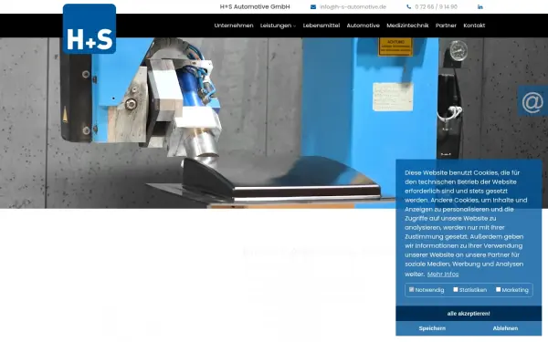Viewport: 548px width, 342px height.
Task: Click the phone handset icon
Action: tap(408, 7)
